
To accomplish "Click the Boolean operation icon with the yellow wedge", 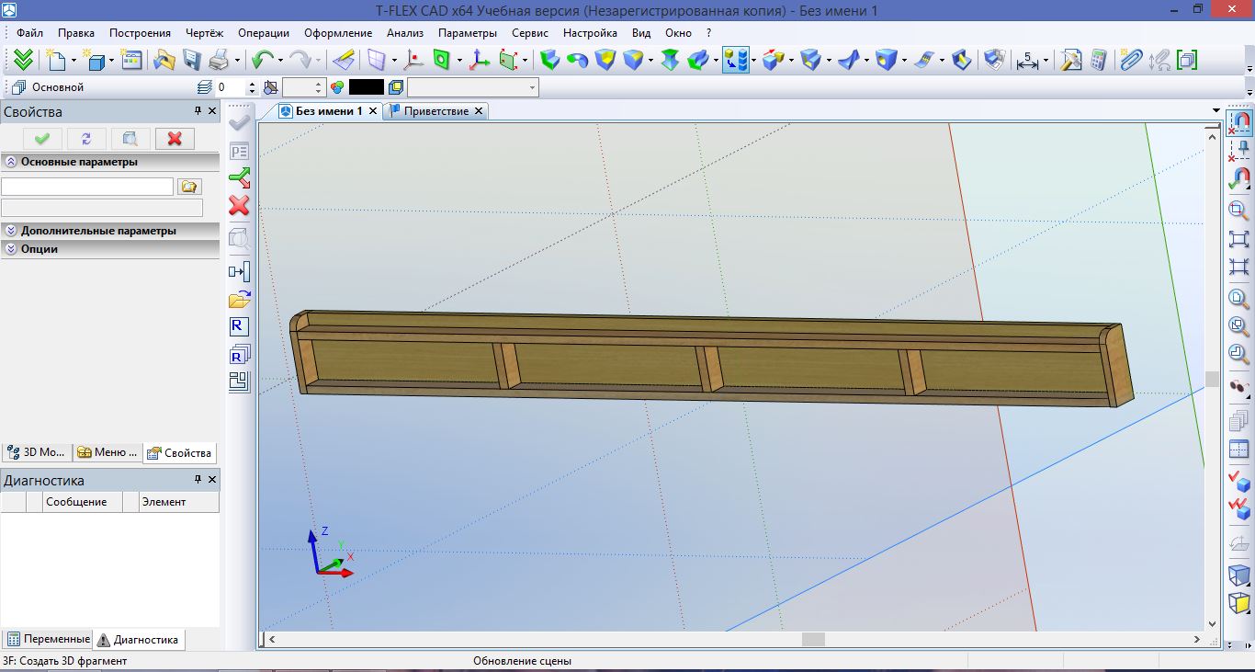I will point(605,61).
